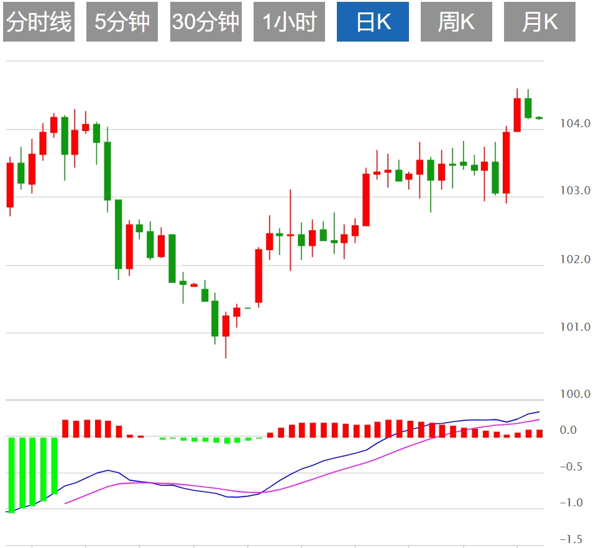Select the 5分钟 chart tab
Screen dimensions: 596x548
[122, 22]
